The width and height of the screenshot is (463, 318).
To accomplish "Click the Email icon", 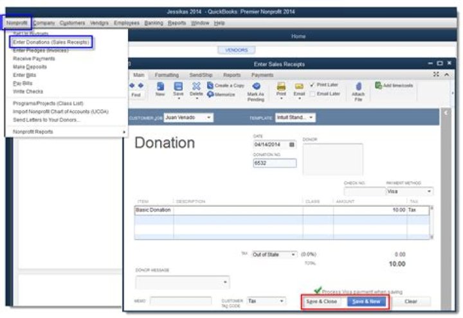I will 299,86.
